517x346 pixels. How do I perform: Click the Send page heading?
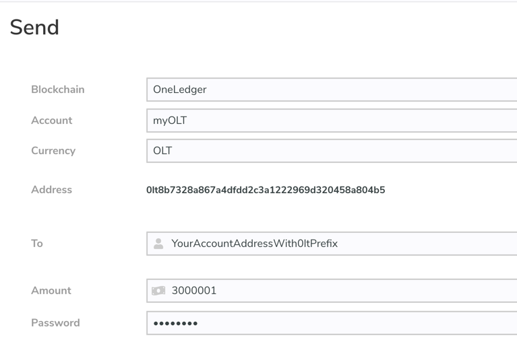tap(34, 28)
